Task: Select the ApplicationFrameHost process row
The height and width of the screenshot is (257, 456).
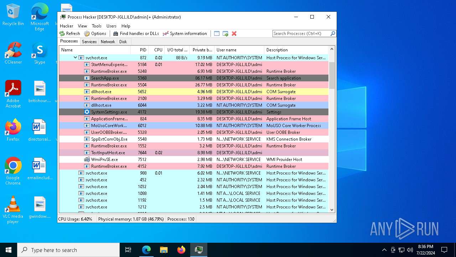Action: (193, 119)
